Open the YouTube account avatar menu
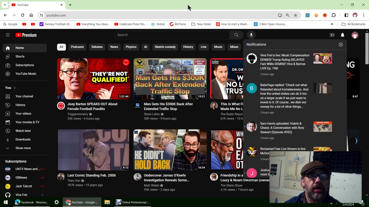Screen dimensions: 369x207 [x=355, y=35]
